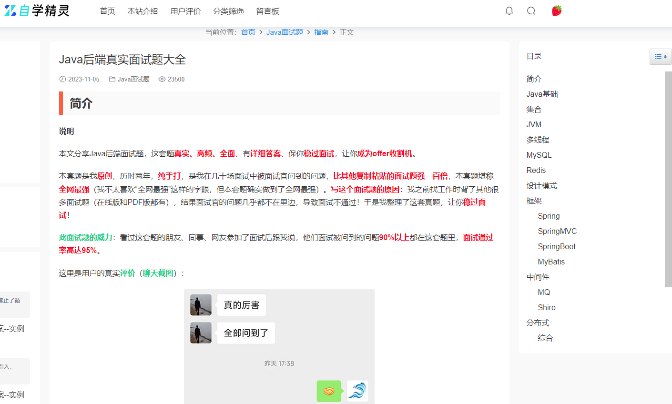Click the eye icon beside 23500 views
This screenshot has width=672, height=404.
point(162,79)
